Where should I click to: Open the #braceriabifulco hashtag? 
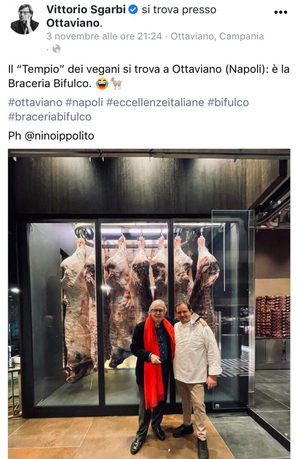(50, 117)
